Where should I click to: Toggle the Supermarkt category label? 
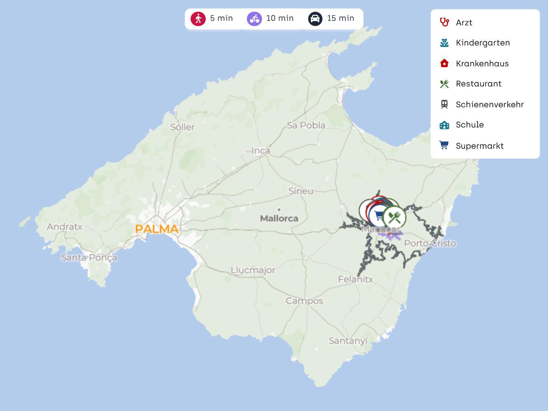tap(479, 146)
